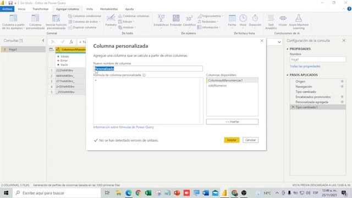Close the Columna personalizada dialog
The image size is (352, 198).
(262, 41)
